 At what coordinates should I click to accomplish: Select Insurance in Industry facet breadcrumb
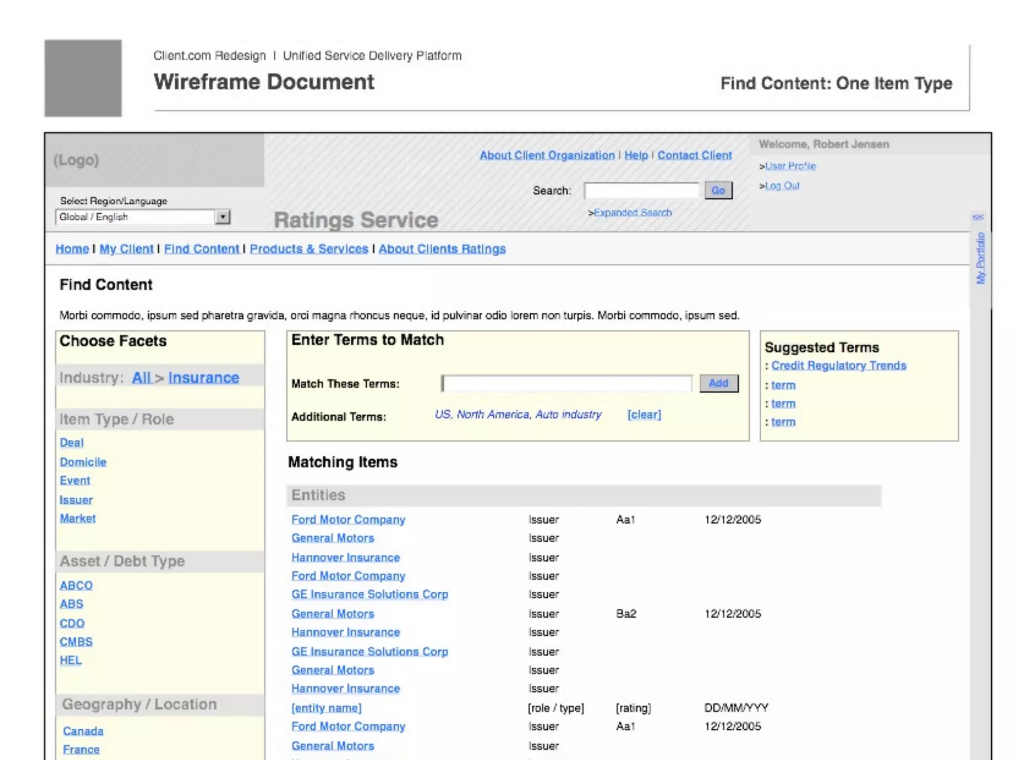(x=203, y=378)
